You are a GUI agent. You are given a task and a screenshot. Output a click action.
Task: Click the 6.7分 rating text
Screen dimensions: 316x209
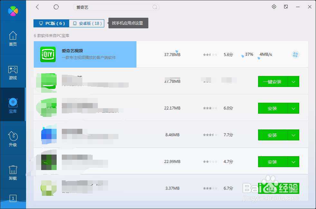click(228, 188)
